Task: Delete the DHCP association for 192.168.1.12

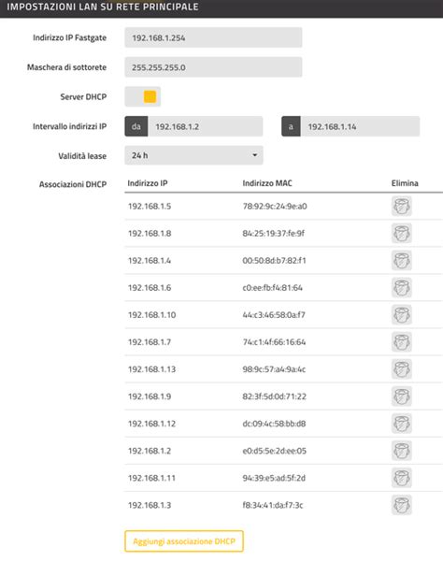Action: [x=402, y=424]
